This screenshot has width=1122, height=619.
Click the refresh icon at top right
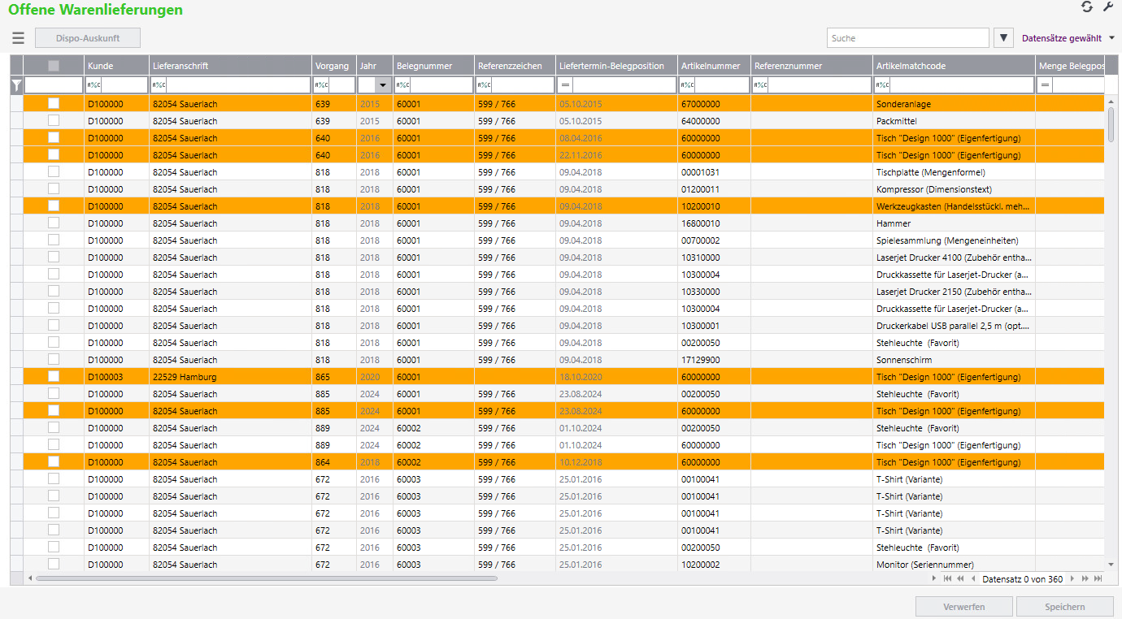coord(1086,7)
